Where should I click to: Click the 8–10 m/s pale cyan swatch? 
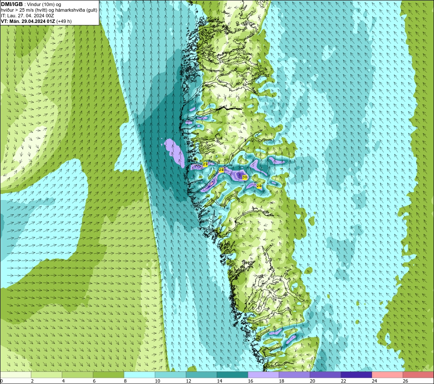[139, 374]
